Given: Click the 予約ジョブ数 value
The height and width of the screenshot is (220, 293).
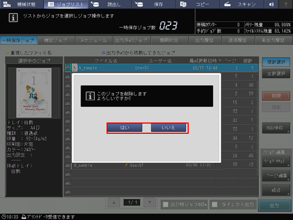Looking at the screenshot, I should tap(239, 31).
